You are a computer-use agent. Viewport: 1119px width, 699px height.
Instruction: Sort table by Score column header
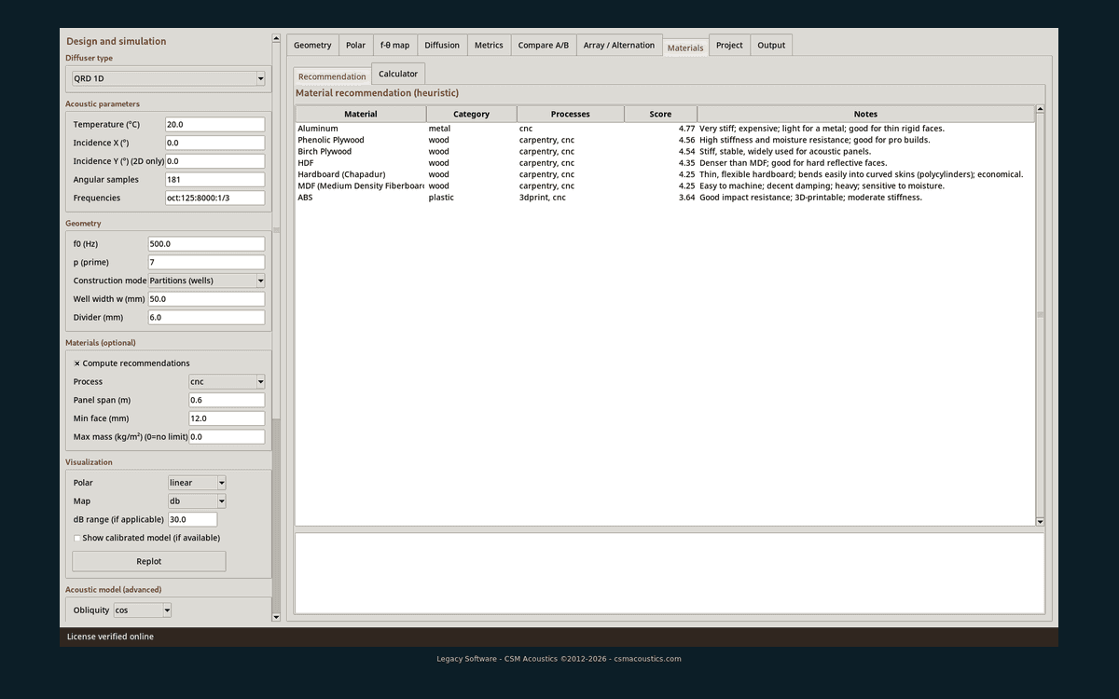coord(660,114)
